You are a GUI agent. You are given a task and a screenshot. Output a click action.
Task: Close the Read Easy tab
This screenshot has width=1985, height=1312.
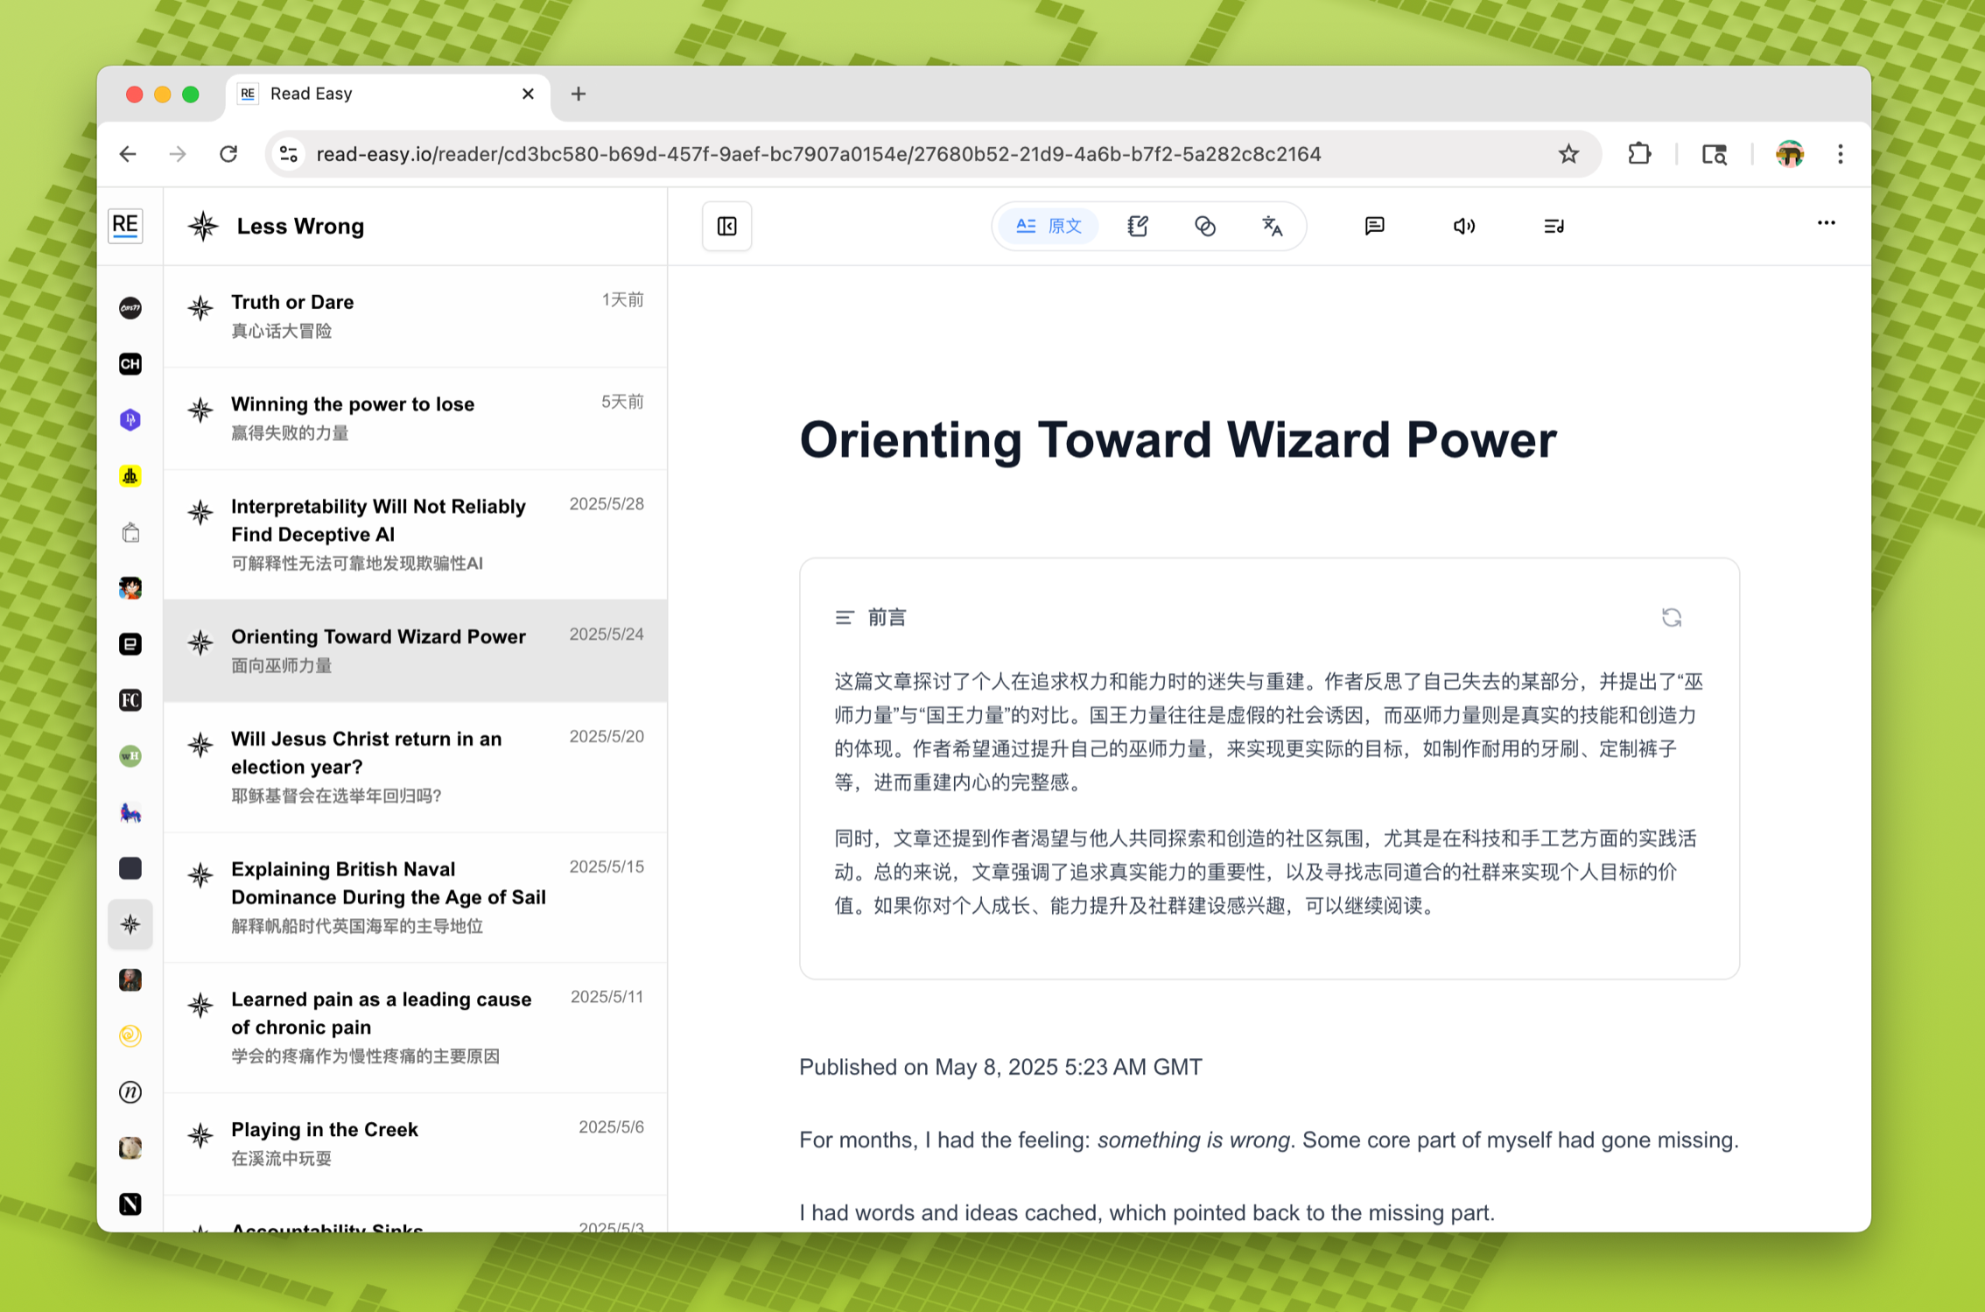point(528,95)
